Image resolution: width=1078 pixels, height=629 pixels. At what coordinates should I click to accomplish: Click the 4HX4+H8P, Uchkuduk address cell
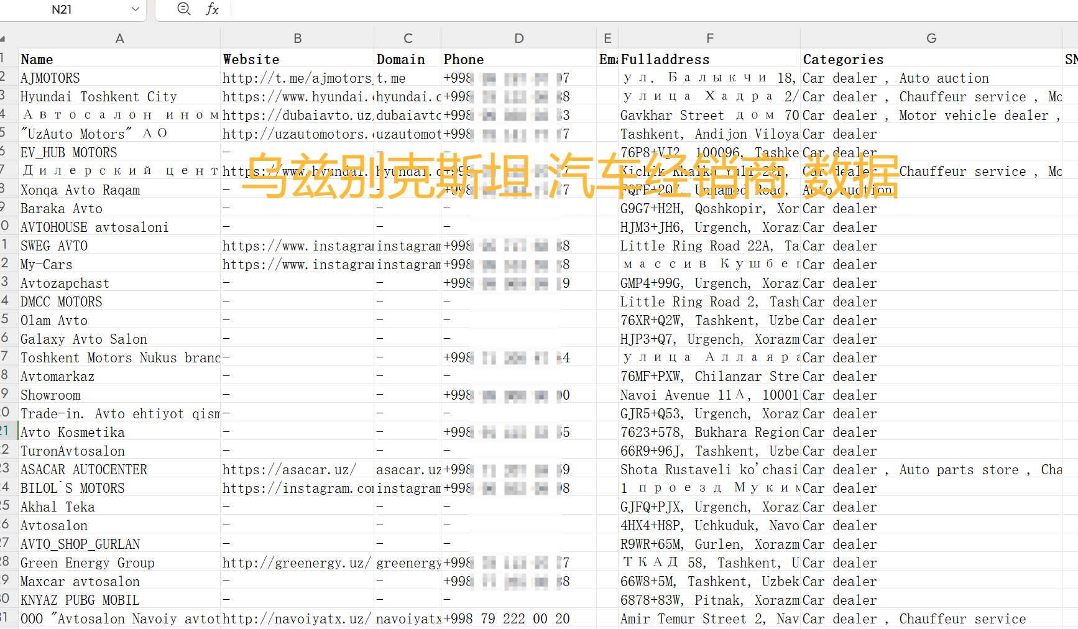[x=709, y=525]
